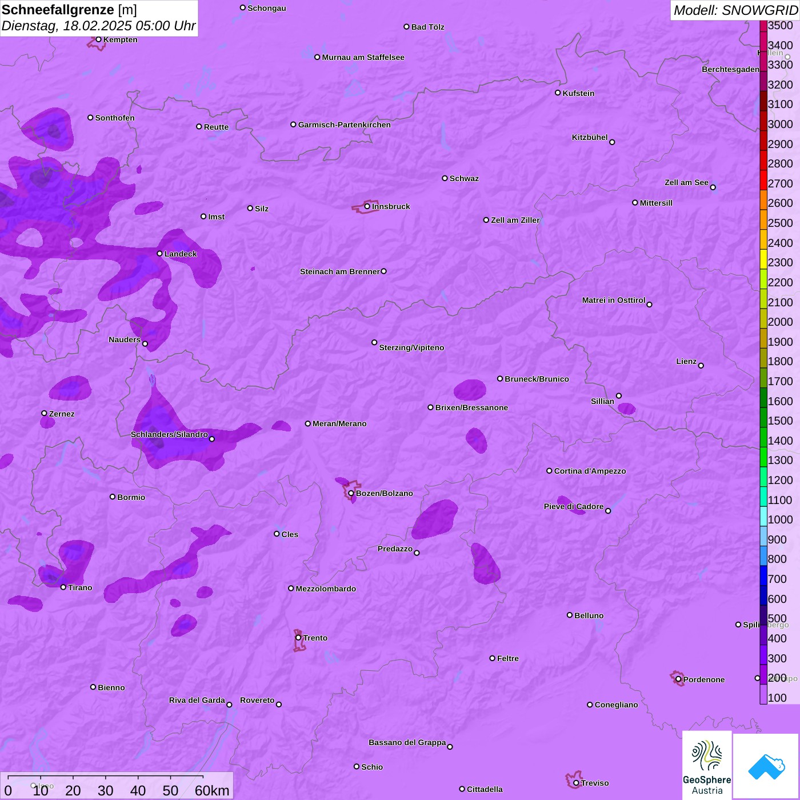Click the 'Garmisch-Partenkirchen' map label
Screen dimensions: 800x800
click(345, 125)
